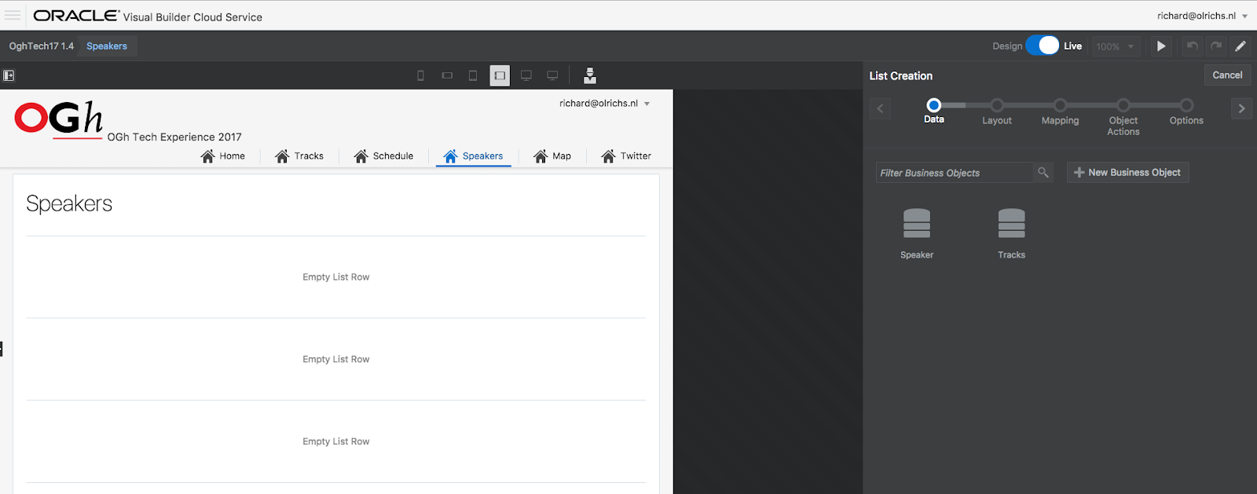The width and height of the screenshot is (1257, 494).
Task: Open the top-right account menu
Action: (1202, 16)
